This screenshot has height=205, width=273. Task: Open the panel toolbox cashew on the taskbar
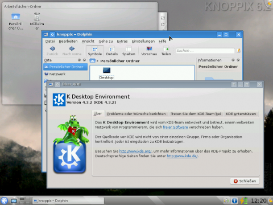tap(271, 200)
